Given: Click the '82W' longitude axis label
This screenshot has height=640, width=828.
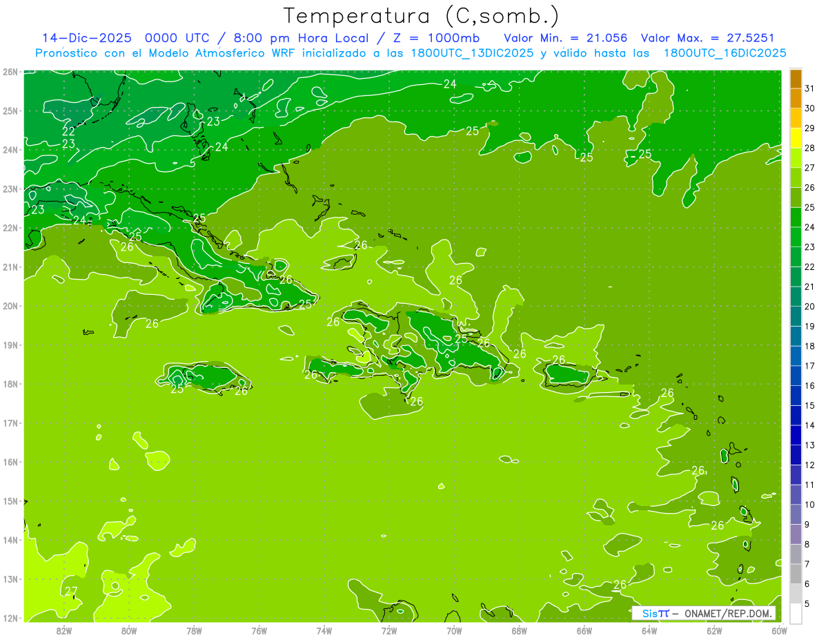Looking at the screenshot, I should point(64,630).
